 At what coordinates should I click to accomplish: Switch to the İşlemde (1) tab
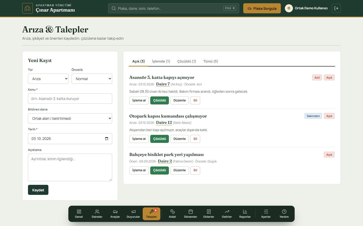coord(161,61)
